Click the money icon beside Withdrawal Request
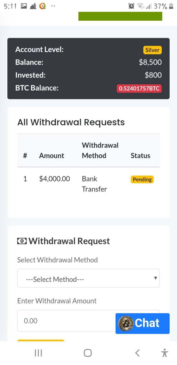This screenshot has height=365, width=177. [x=22, y=241]
